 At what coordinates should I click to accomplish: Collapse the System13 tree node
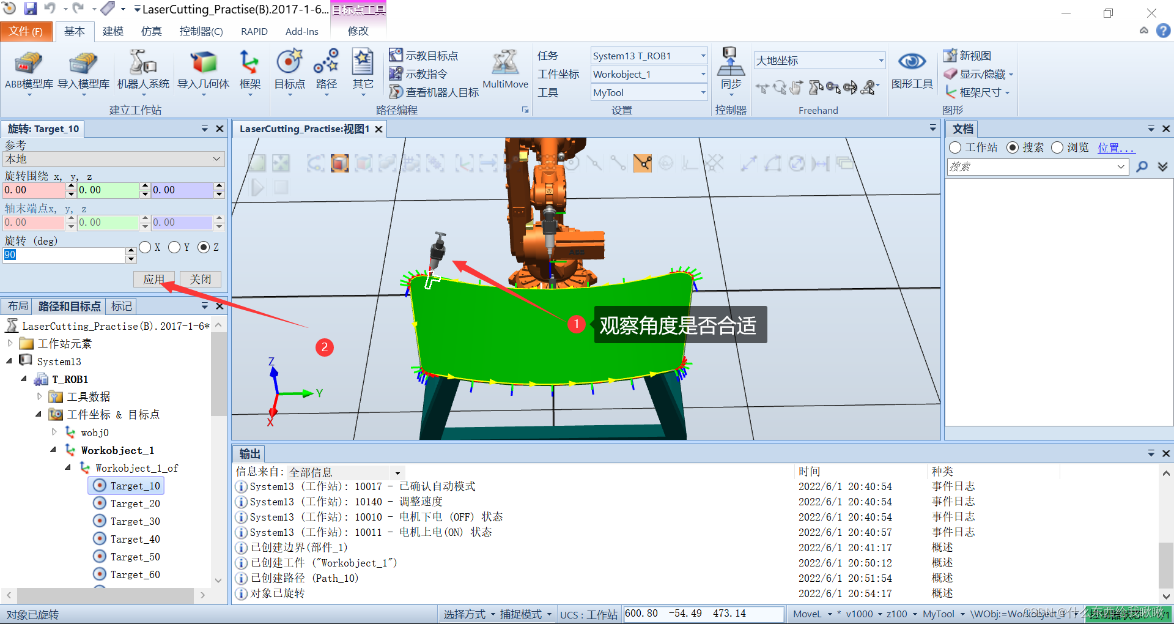tap(10, 361)
